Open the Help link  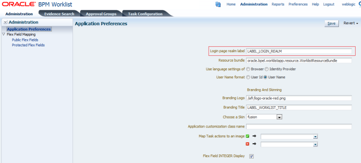[x=315, y=4]
